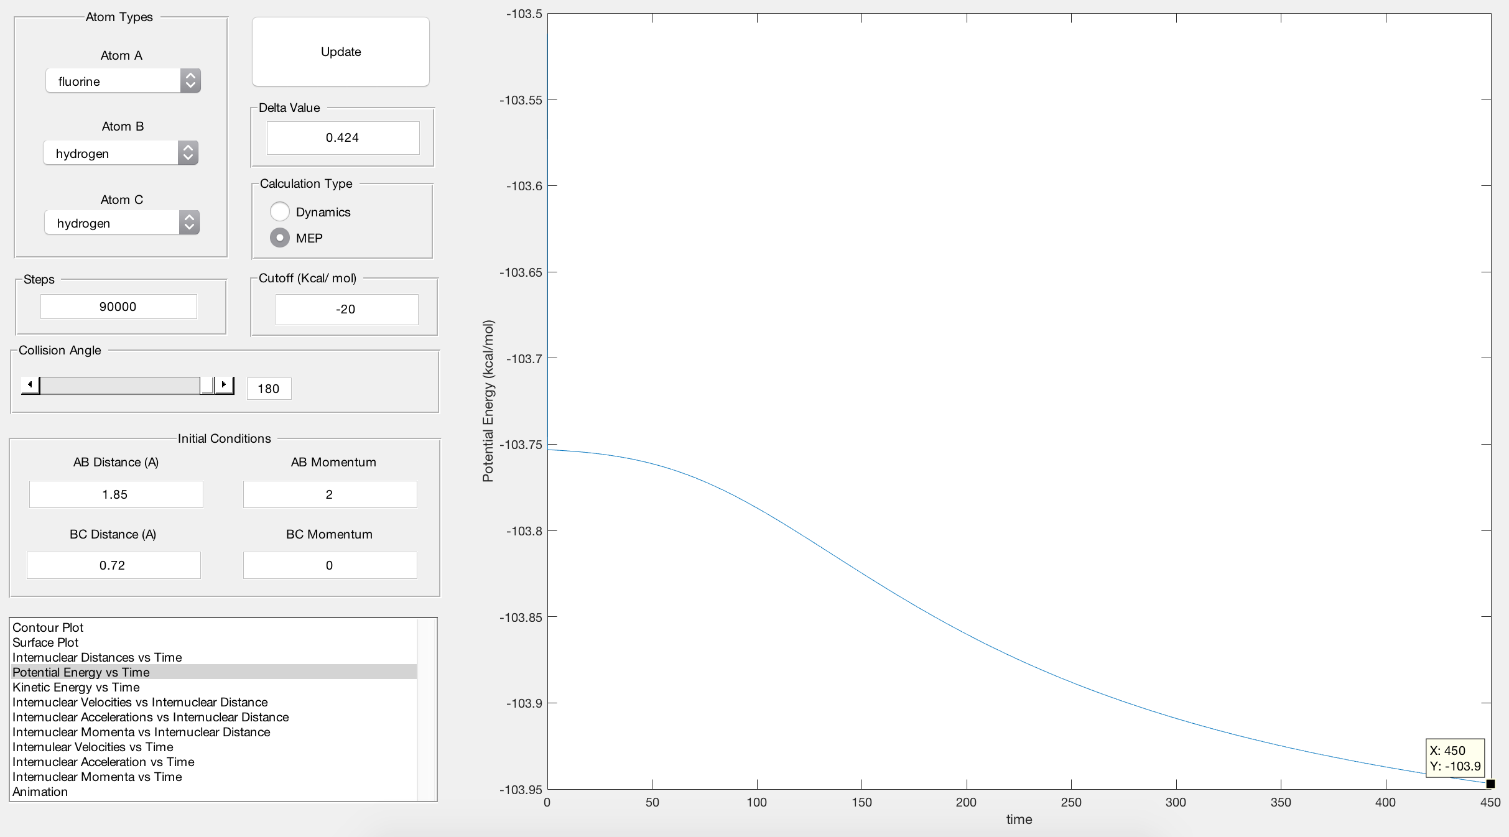The width and height of the screenshot is (1509, 837).
Task: Click the Delta Value field
Action: [x=343, y=137]
